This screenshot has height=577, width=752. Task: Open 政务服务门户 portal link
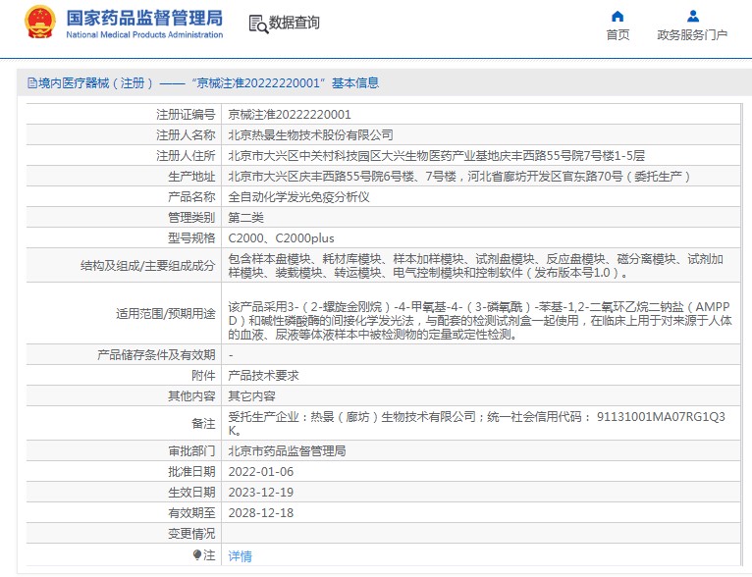click(x=692, y=35)
